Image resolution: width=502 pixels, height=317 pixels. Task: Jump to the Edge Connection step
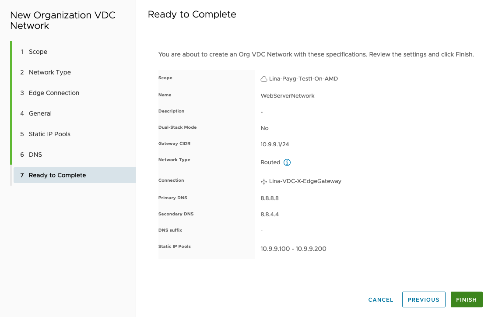click(54, 93)
